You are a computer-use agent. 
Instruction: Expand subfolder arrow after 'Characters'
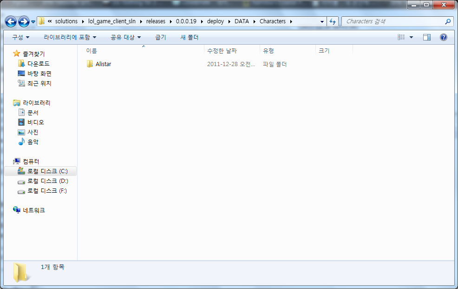click(x=291, y=21)
